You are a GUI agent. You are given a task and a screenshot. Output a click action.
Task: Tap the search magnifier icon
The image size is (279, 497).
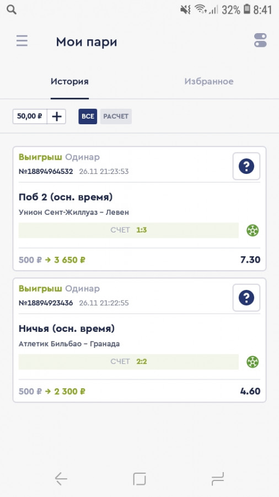coord(12,10)
